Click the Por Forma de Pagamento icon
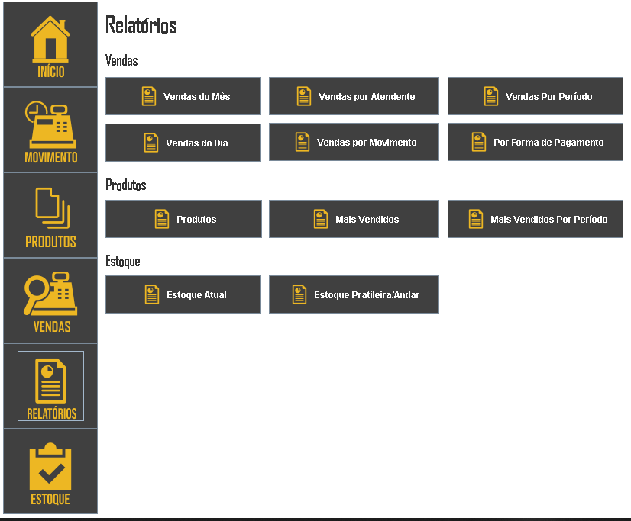 (479, 142)
